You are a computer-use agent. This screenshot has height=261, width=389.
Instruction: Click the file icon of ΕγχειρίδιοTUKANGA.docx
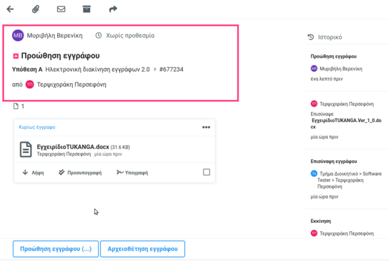point(26,150)
